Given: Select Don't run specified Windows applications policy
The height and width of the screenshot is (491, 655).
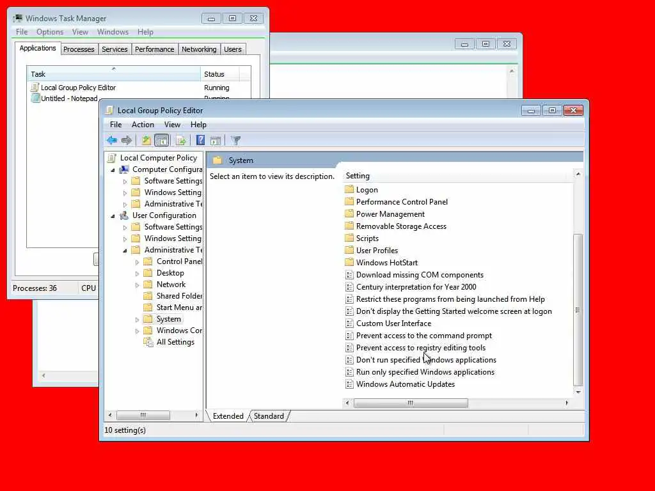Looking at the screenshot, I should pyautogui.click(x=426, y=359).
